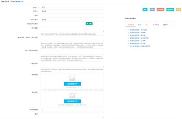Image resolution: width=182 pixels, height=119 pixels.
Task: Focus the 解决问题、发明点、技术效果 text area
Action: (72, 38)
